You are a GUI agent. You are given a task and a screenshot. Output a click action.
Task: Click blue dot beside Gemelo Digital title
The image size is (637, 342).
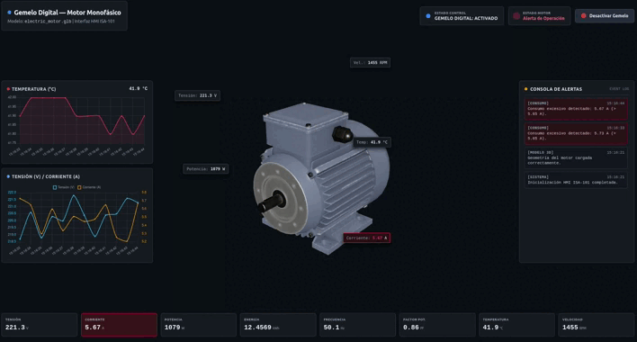pyautogui.click(x=9, y=13)
